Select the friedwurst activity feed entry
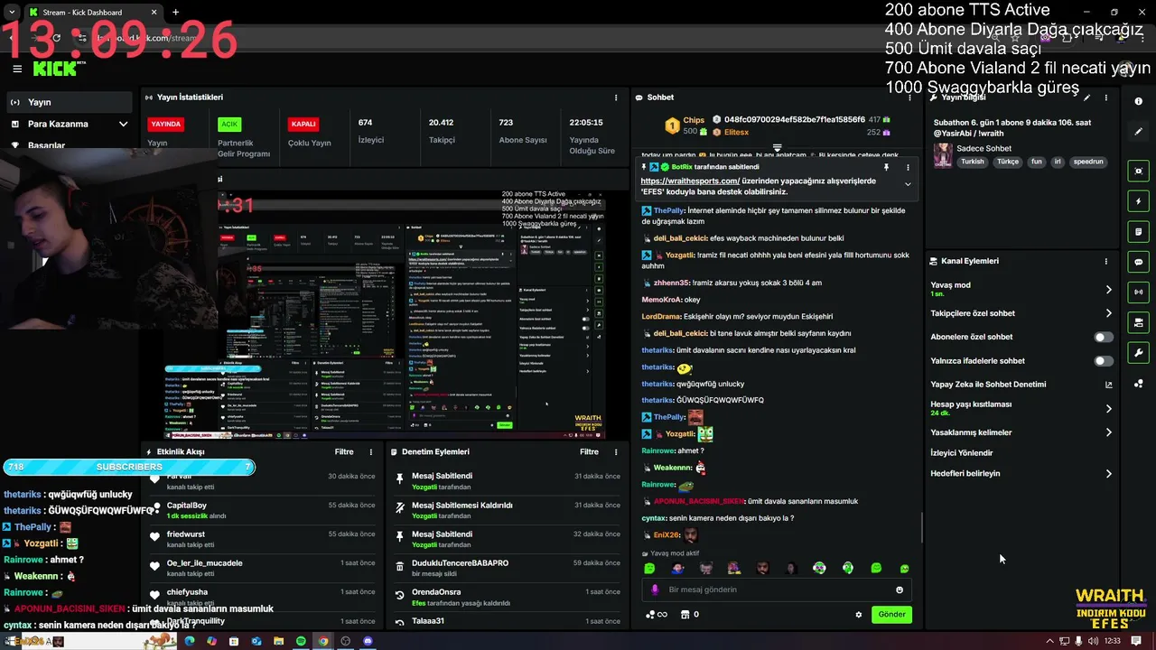 click(262, 539)
